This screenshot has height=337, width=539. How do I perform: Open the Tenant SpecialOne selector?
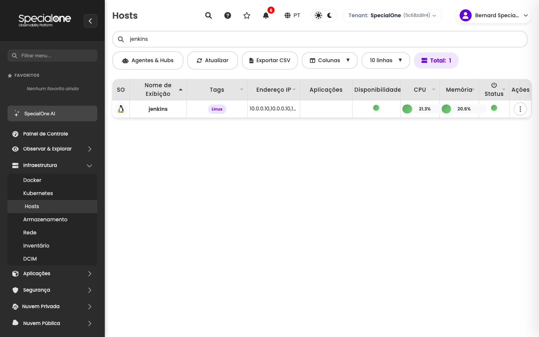pos(392,15)
